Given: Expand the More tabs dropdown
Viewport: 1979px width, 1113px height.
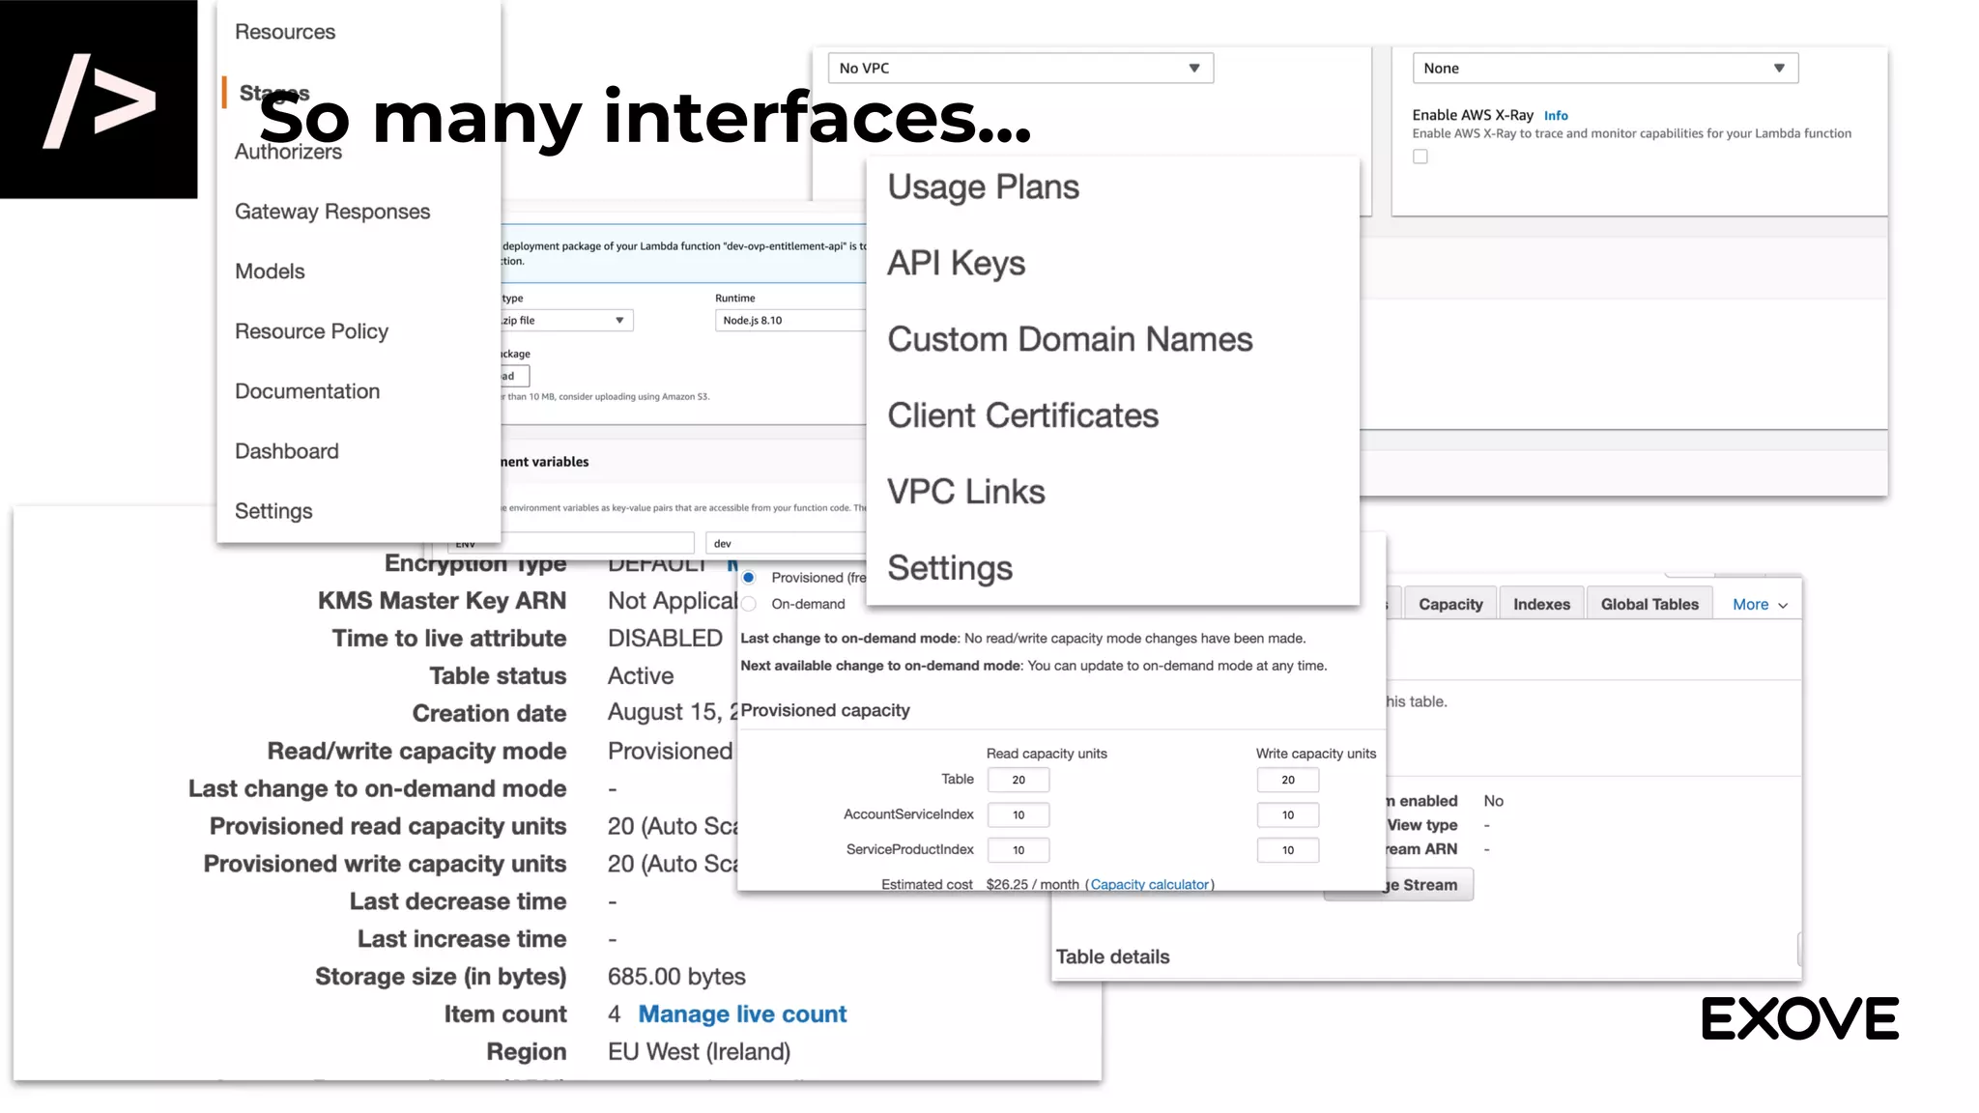Looking at the screenshot, I should (1760, 605).
